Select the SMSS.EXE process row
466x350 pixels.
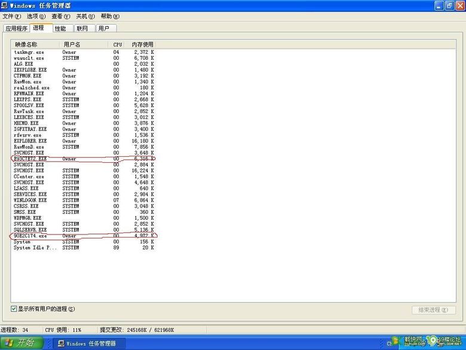point(84,212)
